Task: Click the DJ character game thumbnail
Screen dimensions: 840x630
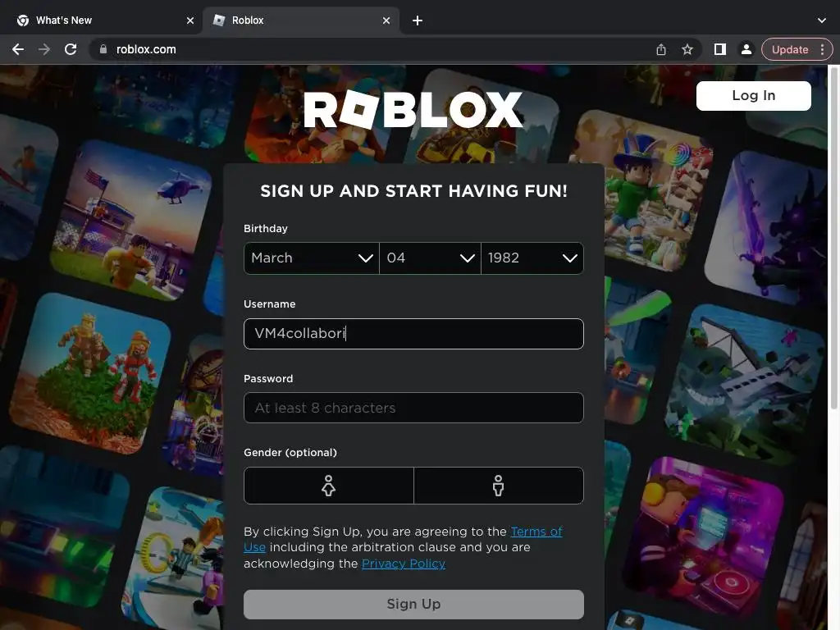Action: tap(703, 538)
